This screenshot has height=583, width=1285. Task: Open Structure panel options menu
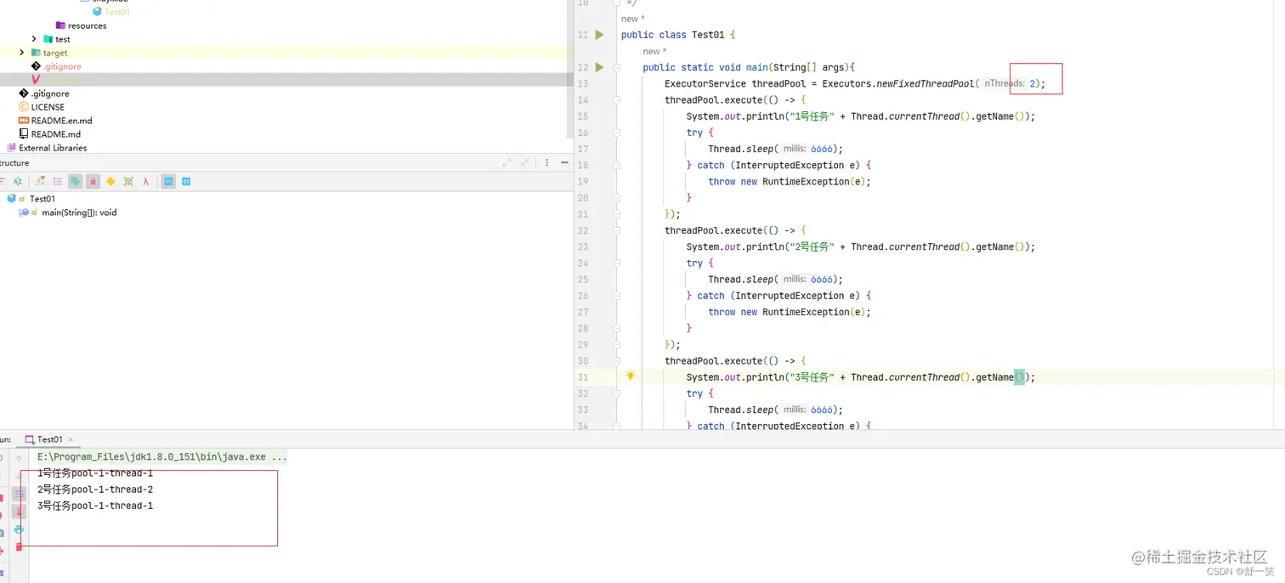pos(547,162)
